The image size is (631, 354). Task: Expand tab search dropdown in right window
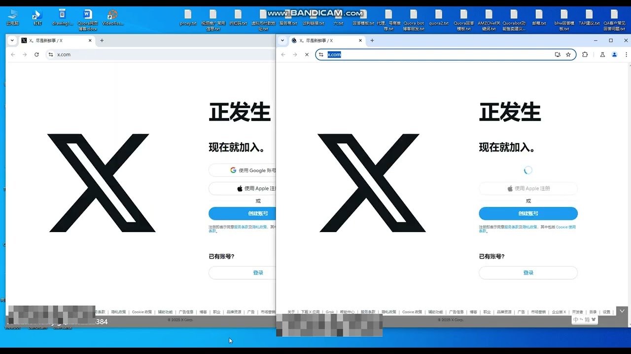point(282,40)
